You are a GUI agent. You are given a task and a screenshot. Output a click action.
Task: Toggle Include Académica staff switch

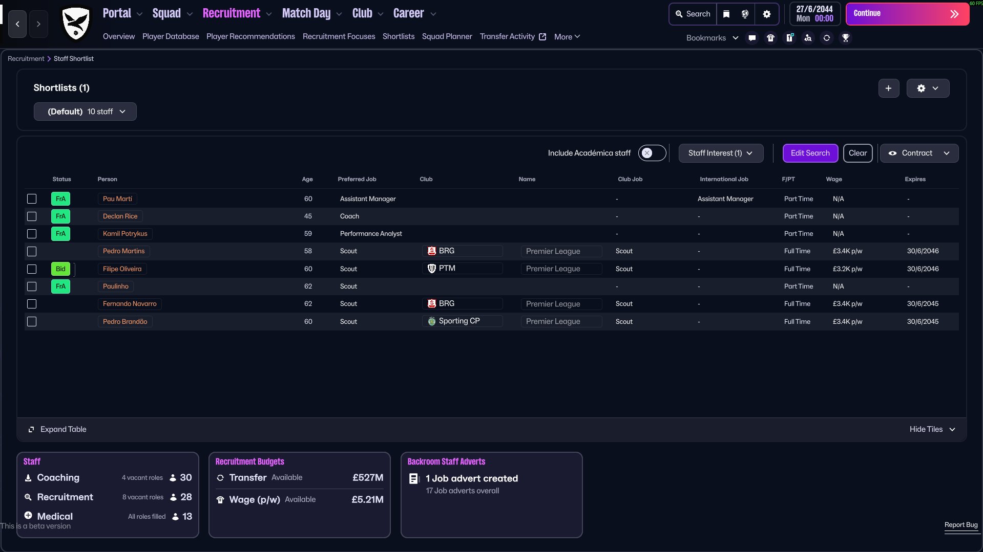click(652, 153)
